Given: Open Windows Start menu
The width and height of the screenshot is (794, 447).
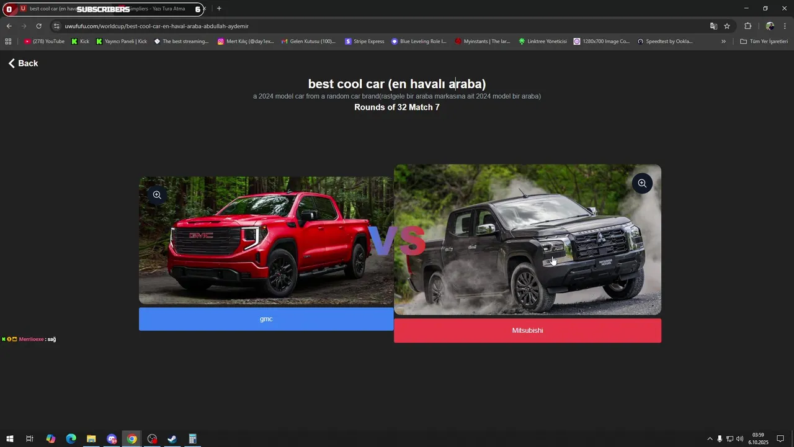Looking at the screenshot, I should point(10,439).
